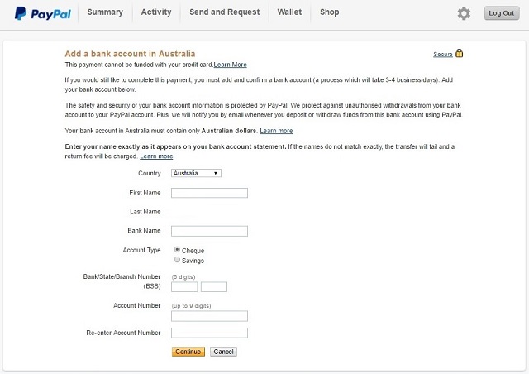Click the '(up to 9 digits)' hint text
529x374 pixels.
tap(191, 306)
